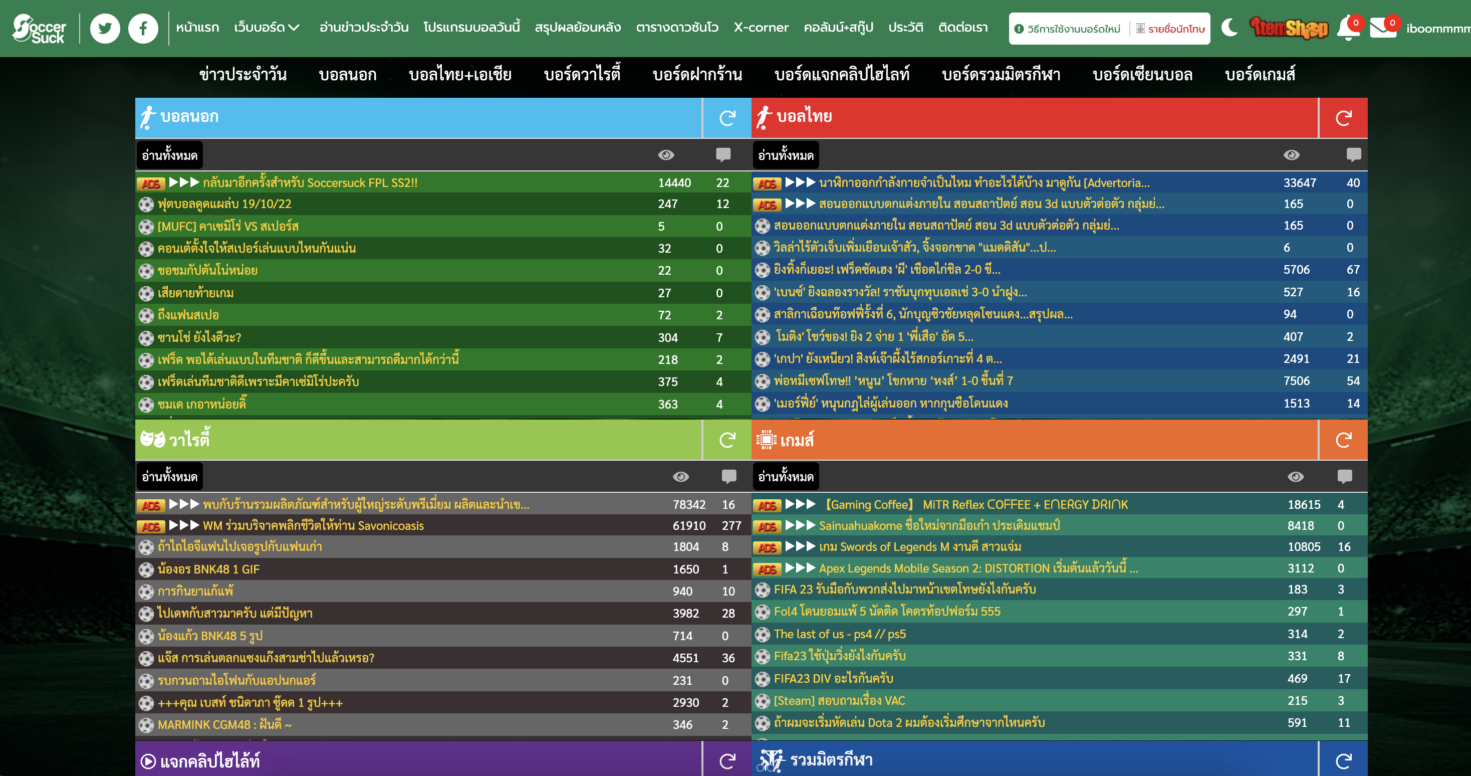Click the football icon beside ฟุตบอลดูดแผล่บ 19/10/22
This screenshot has width=1471, height=776.
(x=146, y=204)
